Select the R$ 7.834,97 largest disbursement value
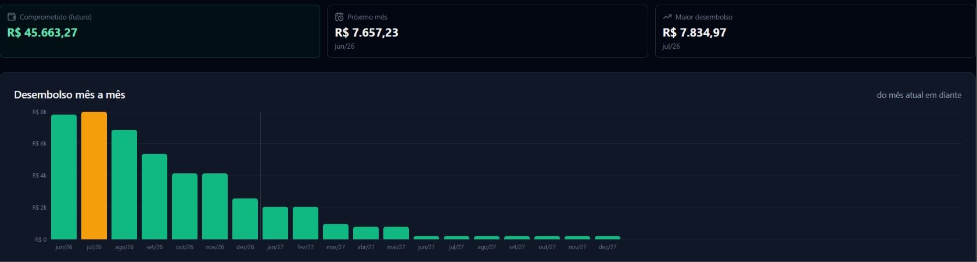Viewport: 977px width, 262px height. point(695,32)
